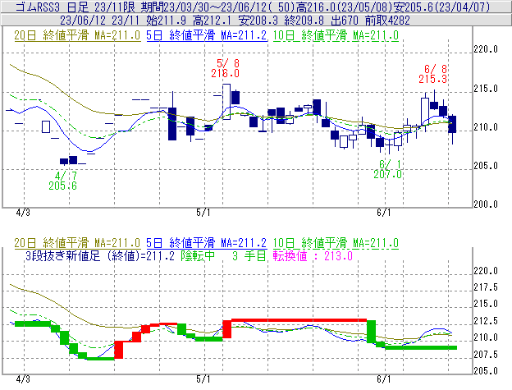Click the final green horizontal bar in lower chart
The height and width of the screenshot is (390, 512).
(x=421, y=347)
